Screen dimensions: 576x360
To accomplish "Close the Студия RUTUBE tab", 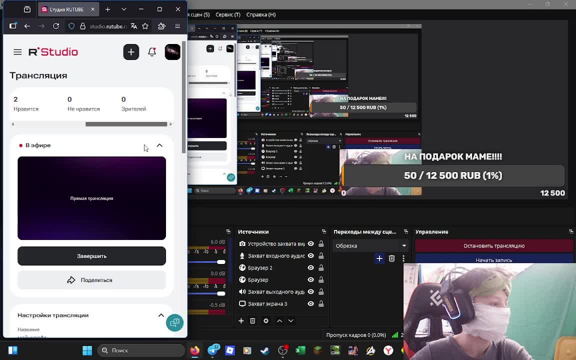I will click(x=92, y=9).
